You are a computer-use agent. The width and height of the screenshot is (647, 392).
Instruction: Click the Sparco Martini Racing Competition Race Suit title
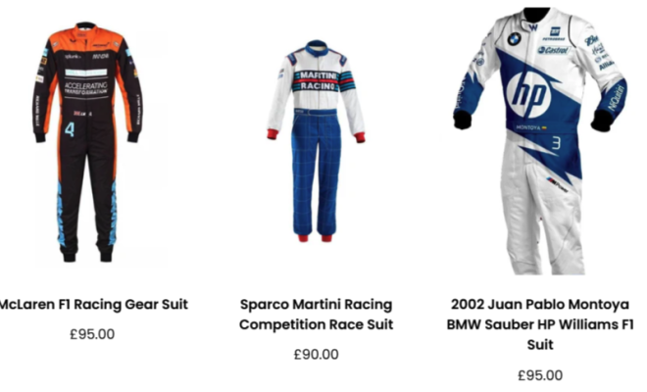pos(316,315)
